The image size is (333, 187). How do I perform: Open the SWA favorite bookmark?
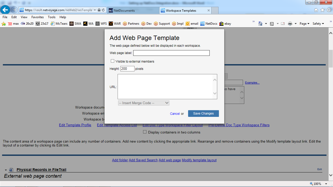tap(75, 24)
